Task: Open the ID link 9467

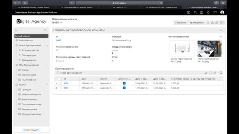Action: (58, 40)
